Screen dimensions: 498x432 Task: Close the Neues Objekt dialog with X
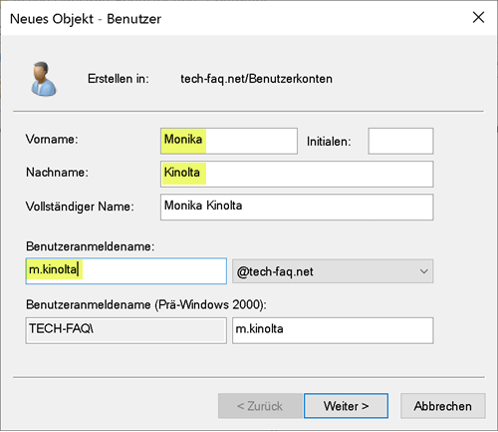[478, 17]
